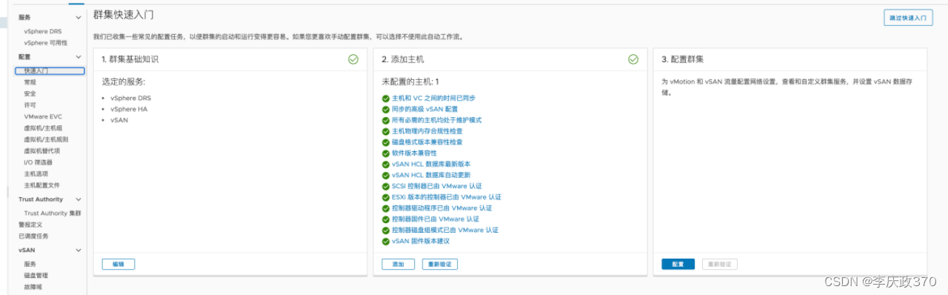The width and height of the screenshot is (948, 295).
Task: Click the 重新验证 button under 添加主机
Action: click(440, 264)
